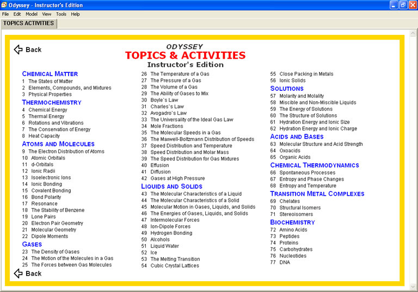Open Rotations and Vibrations topic

point(53,123)
